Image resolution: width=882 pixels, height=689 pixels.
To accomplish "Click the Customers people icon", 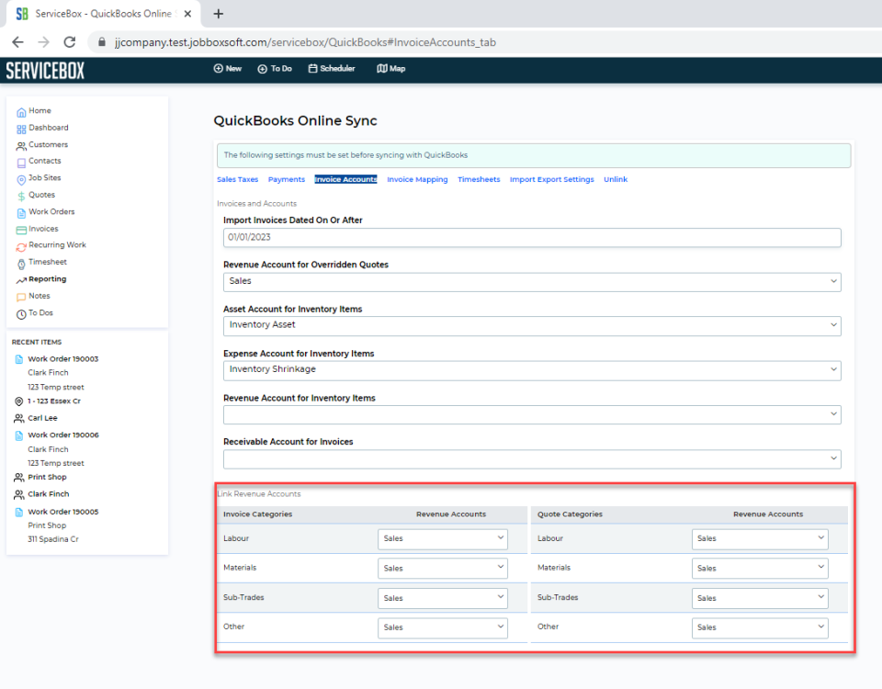I will (21, 146).
